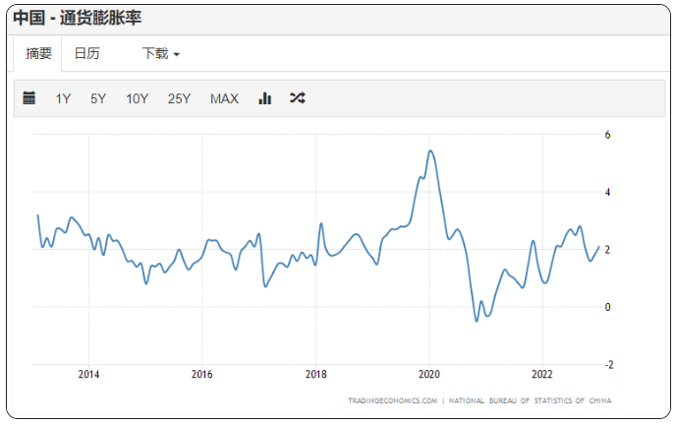
Task: Click the shuffle compare icon
Action: pyautogui.click(x=298, y=98)
